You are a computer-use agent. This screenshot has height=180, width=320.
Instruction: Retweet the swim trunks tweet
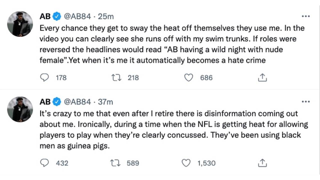pos(116,78)
